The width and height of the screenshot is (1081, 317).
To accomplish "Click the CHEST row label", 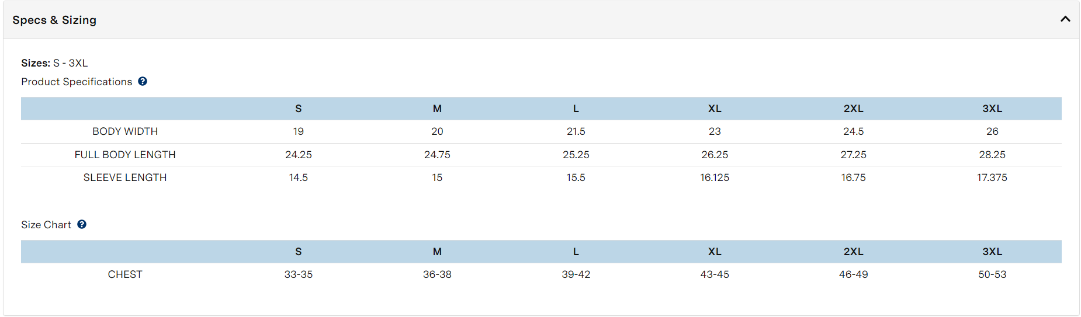I will click(125, 274).
